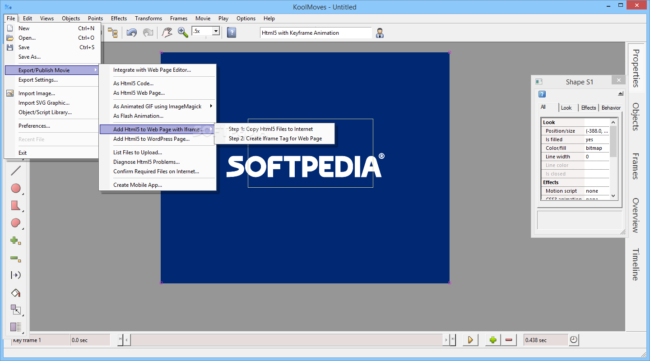Expand Add Html5 to Web Page with Iframe
The width and height of the screenshot is (650, 361).
pyautogui.click(x=157, y=130)
